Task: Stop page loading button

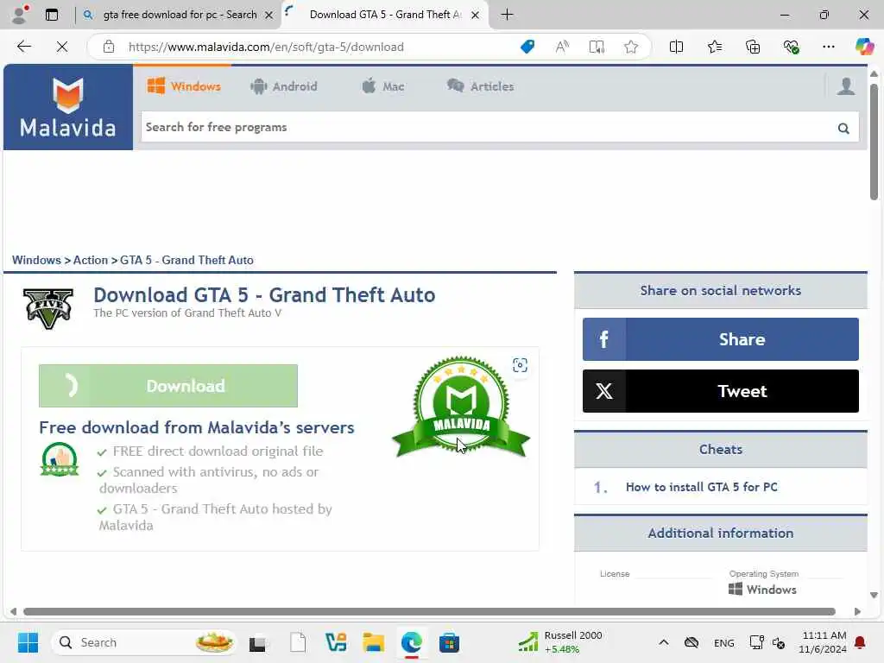Action: [62, 47]
